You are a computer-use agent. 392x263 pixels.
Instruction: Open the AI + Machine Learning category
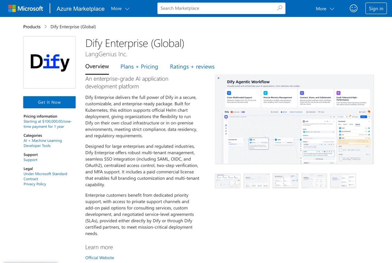tap(42, 141)
